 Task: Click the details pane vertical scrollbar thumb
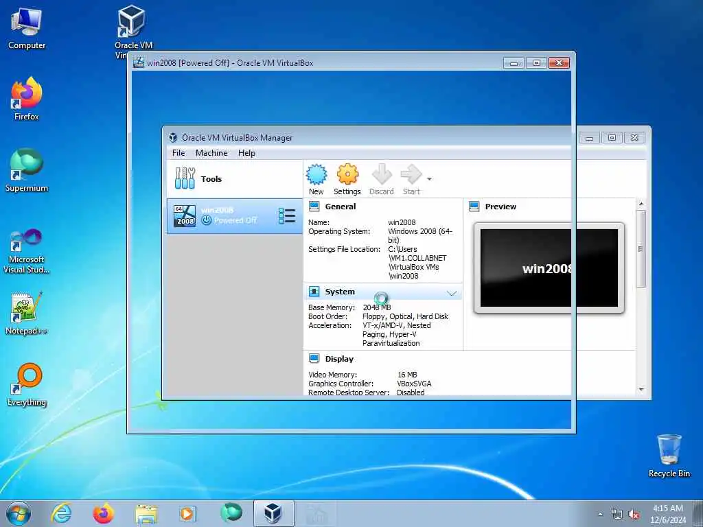click(641, 248)
